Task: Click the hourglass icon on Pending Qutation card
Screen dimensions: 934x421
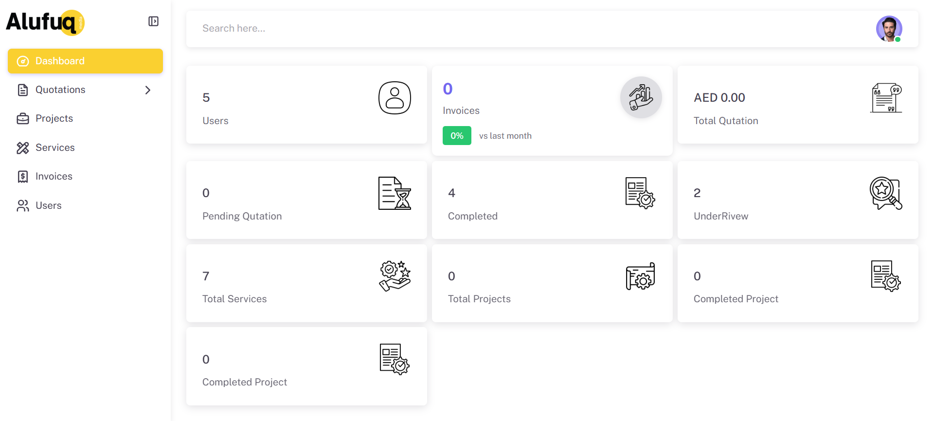Action: click(395, 193)
